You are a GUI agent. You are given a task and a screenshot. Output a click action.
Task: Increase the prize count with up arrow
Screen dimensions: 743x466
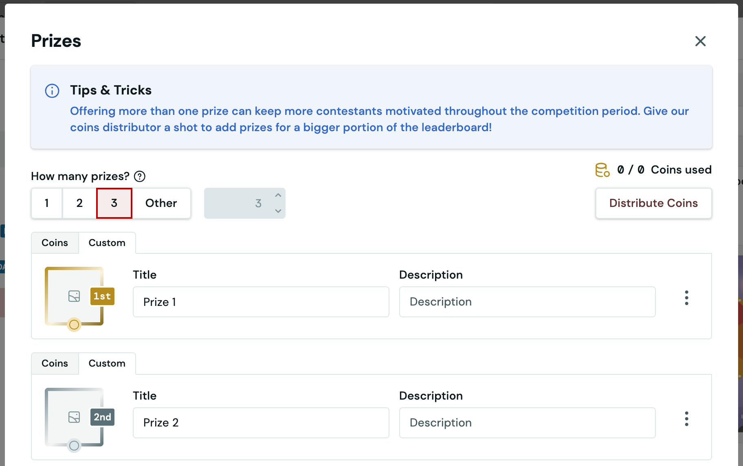click(x=278, y=196)
